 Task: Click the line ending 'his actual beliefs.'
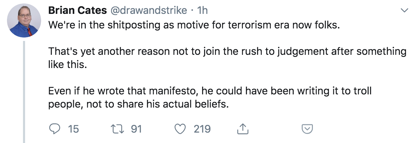point(138,104)
